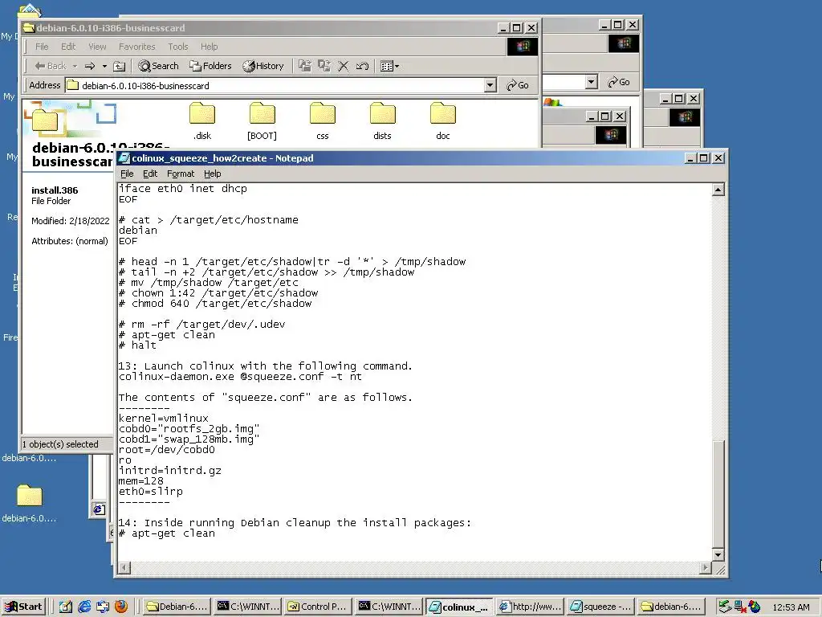Viewport: 822px width, 617px height.
Task: Switch to http://ww... taskbar button
Action: coord(530,607)
